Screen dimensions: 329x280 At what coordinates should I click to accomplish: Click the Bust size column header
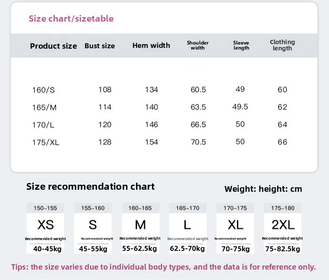tap(100, 46)
